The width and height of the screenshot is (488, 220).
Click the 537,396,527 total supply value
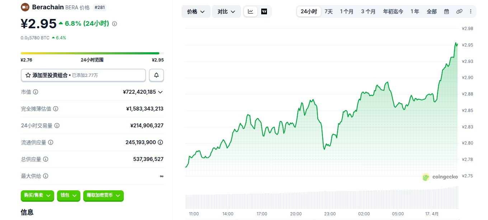(x=148, y=159)
